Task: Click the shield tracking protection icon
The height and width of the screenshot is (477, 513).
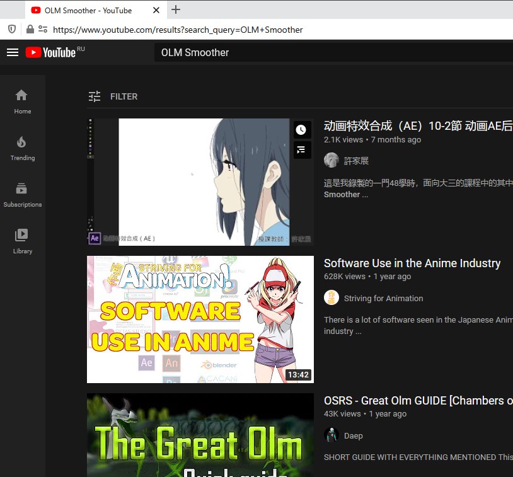Action: [x=12, y=29]
